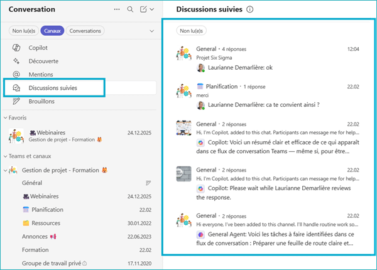This screenshot has width=377, height=270.
Task: Open the General thread with 4 réponses
Action: coord(268,58)
